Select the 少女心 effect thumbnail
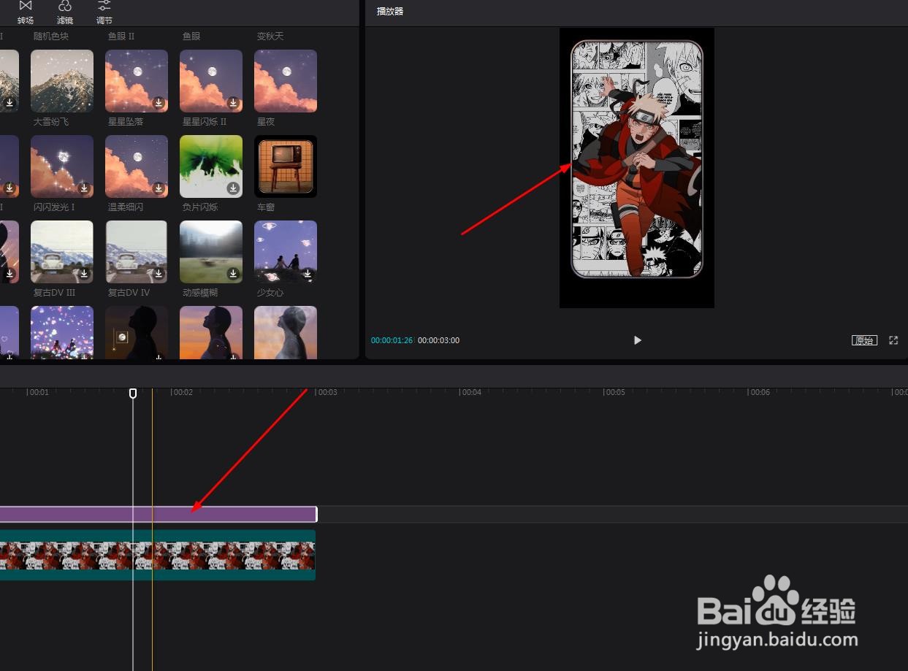The image size is (908, 671). pos(286,252)
